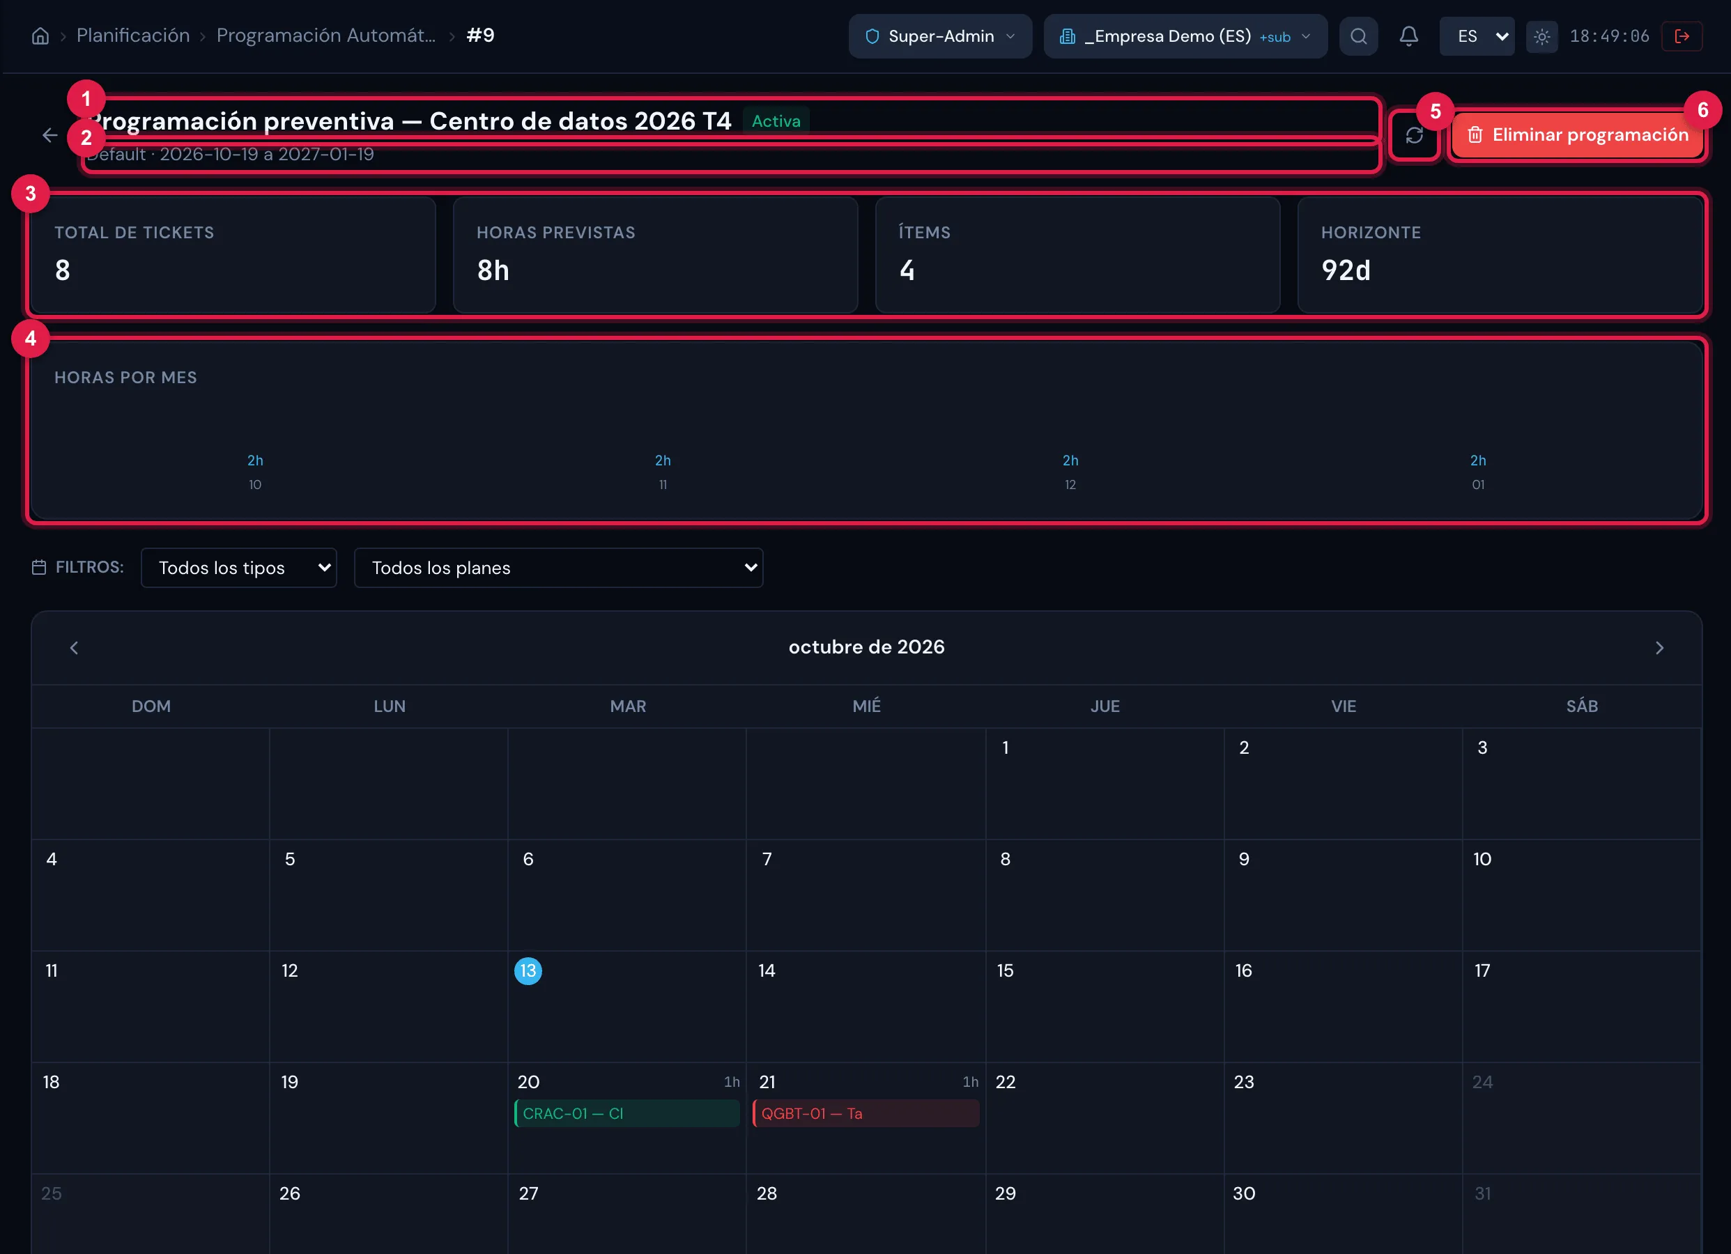This screenshot has width=1731, height=1254.
Task: Click the octubre de 2026 month title
Action: pos(866,647)
